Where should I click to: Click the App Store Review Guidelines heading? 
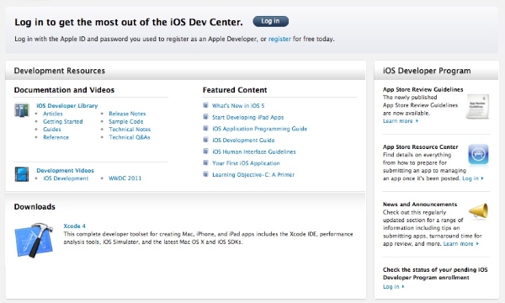[423, 89]
